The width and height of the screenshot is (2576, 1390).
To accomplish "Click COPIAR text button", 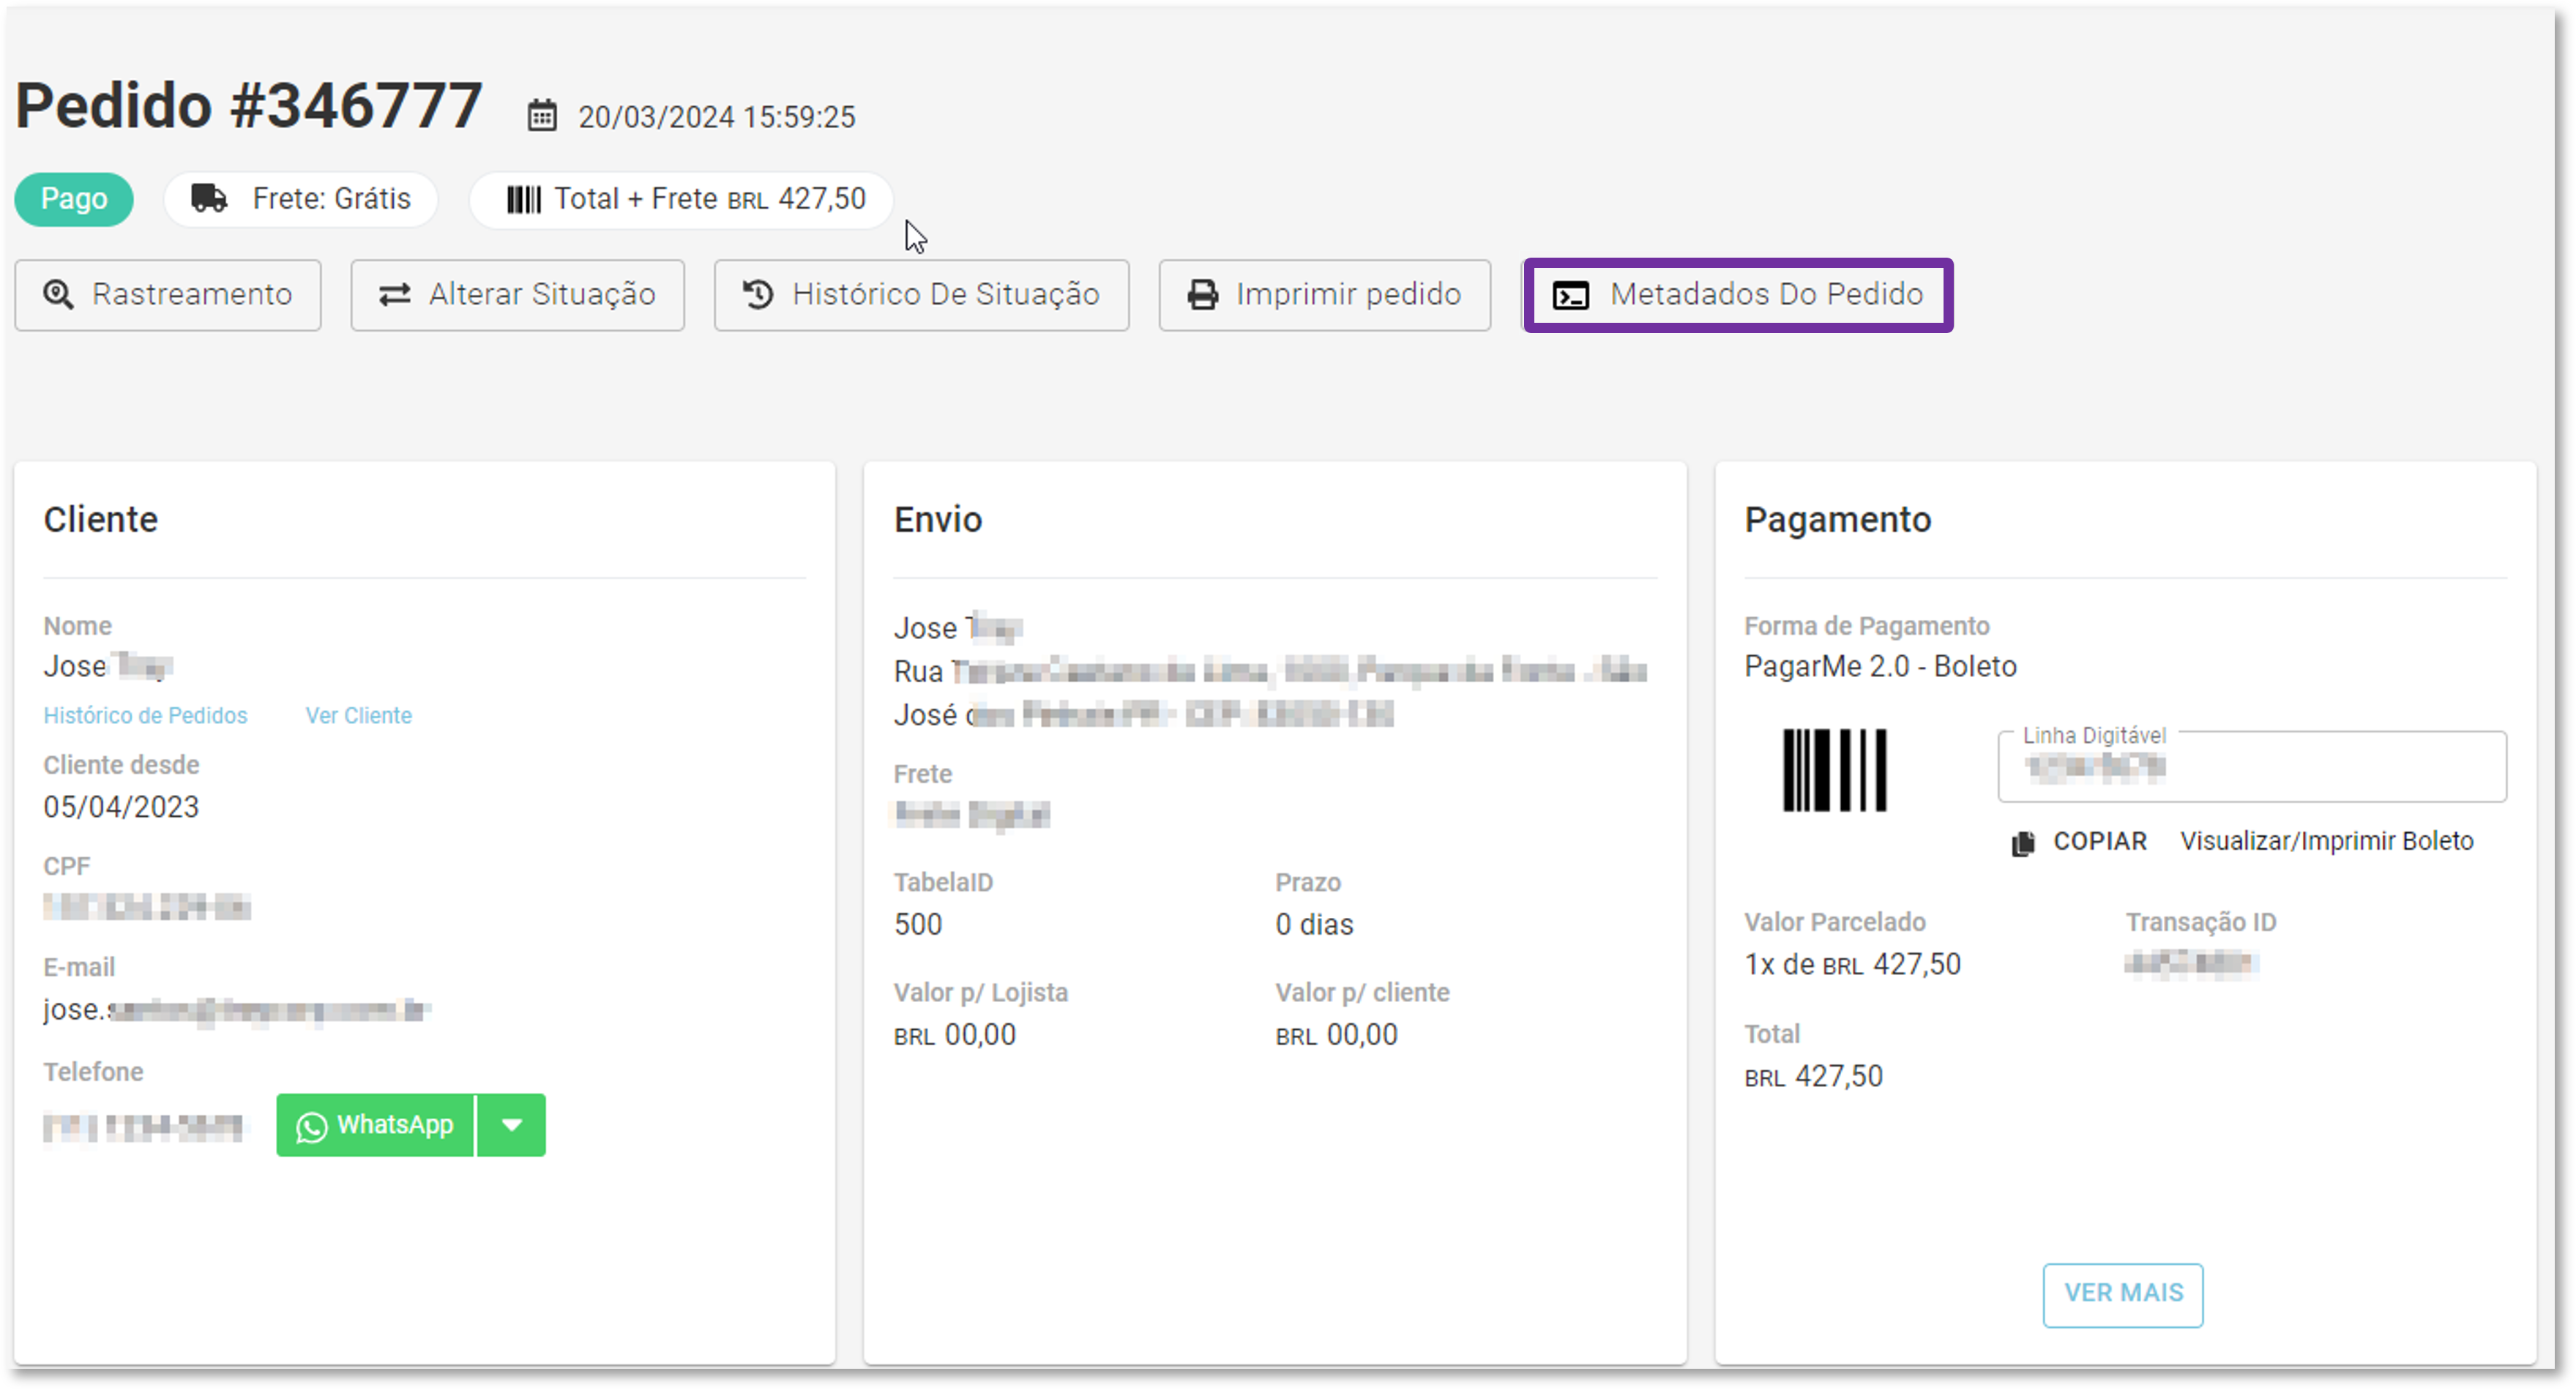I will 2100,841.
